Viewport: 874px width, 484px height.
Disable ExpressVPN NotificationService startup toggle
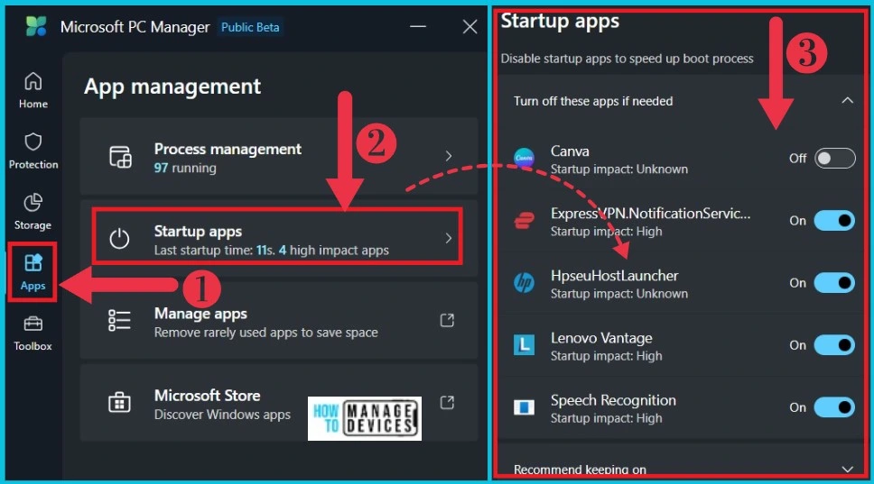(834, 221)
